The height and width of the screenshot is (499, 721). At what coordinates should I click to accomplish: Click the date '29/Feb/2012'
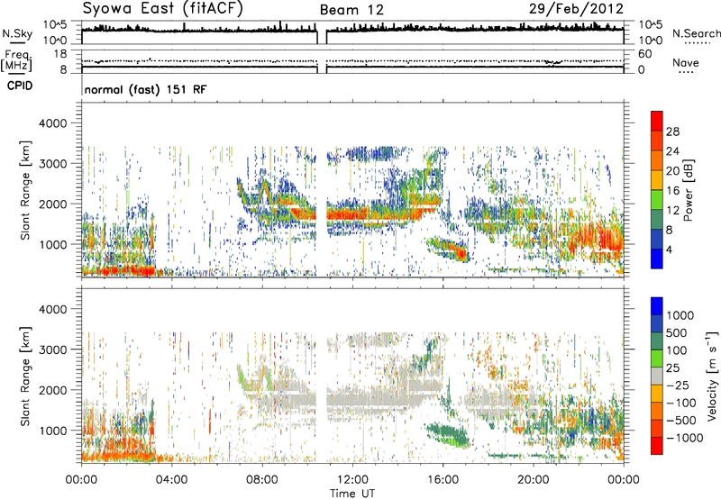(x=576, y=9)
